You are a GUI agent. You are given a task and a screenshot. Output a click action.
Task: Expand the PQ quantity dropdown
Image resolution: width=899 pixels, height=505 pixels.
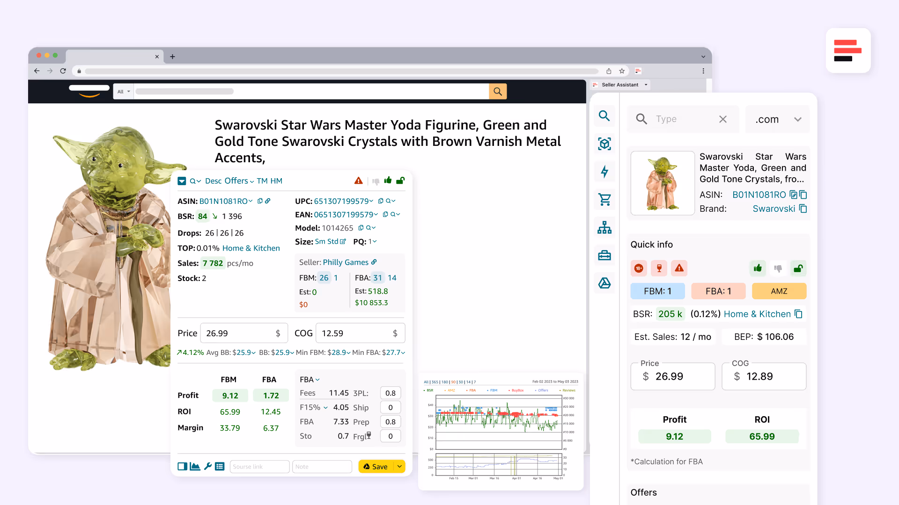click(x=373, y=242)
